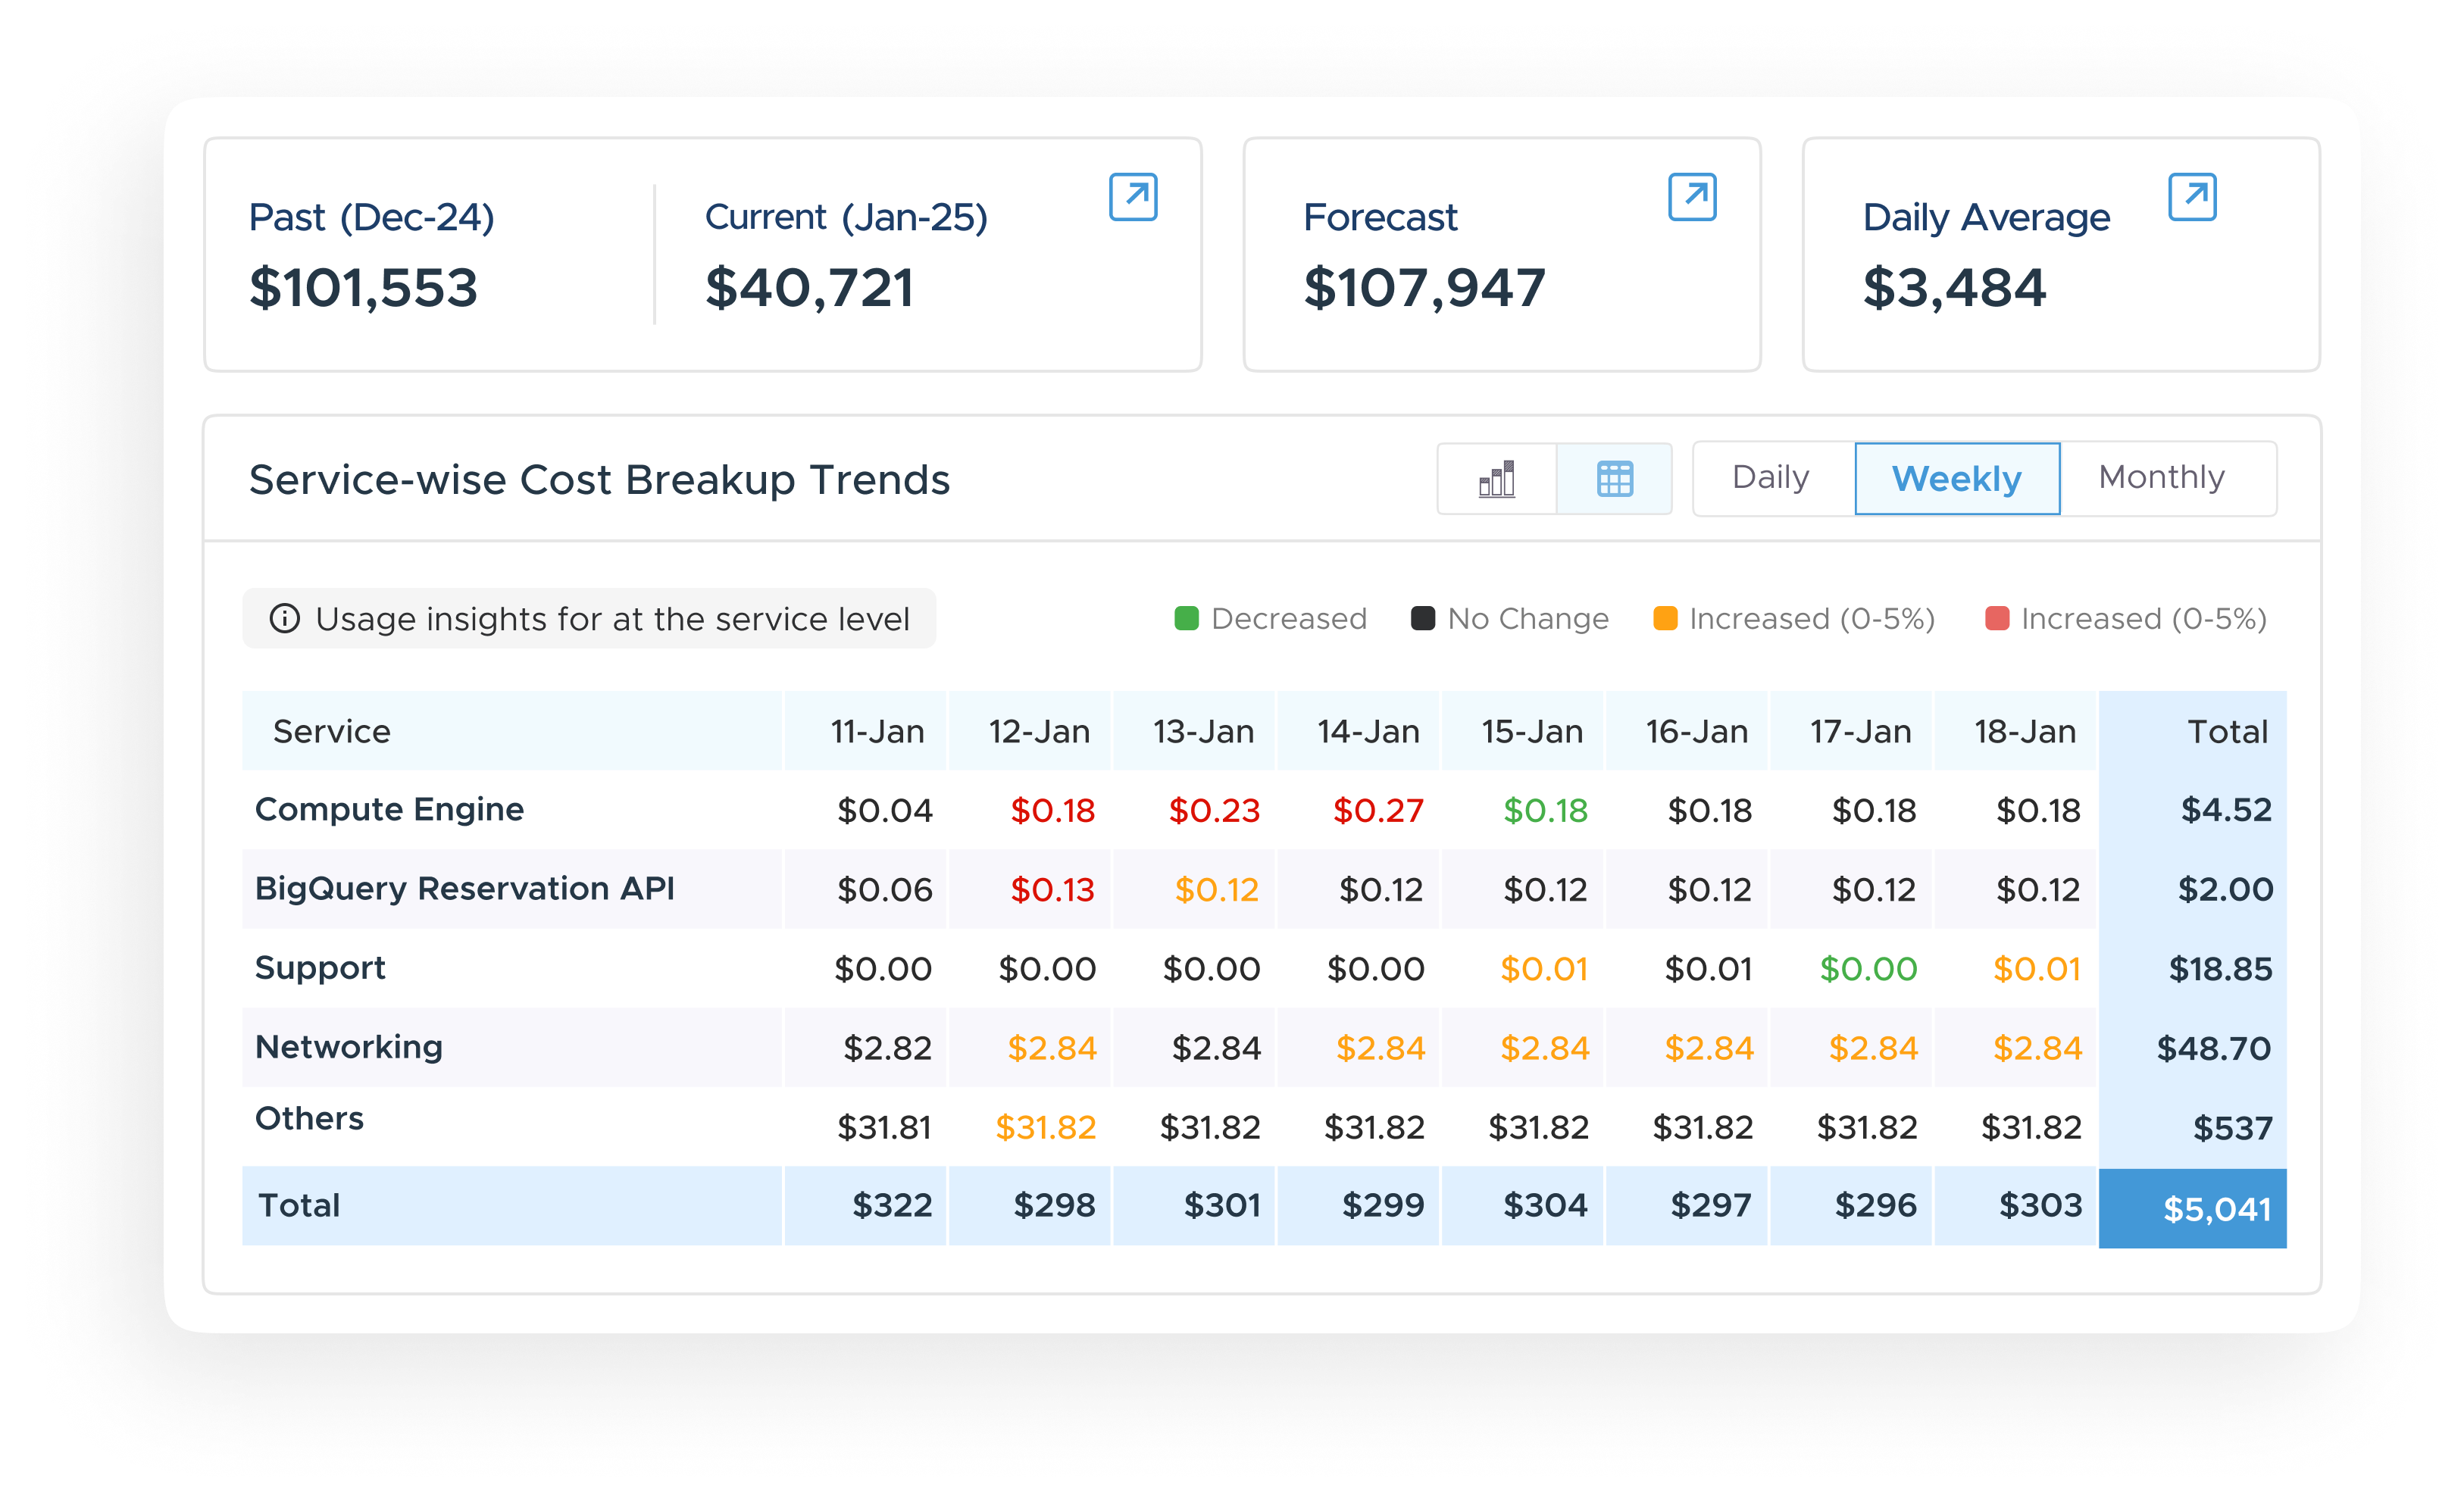Switch to table grid view icon
The width and height of the screenshot is (2464, 1503).
1614,479
